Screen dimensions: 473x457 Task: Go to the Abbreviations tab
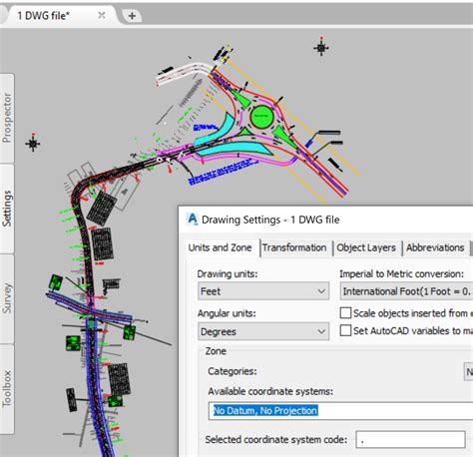point(435,247)
